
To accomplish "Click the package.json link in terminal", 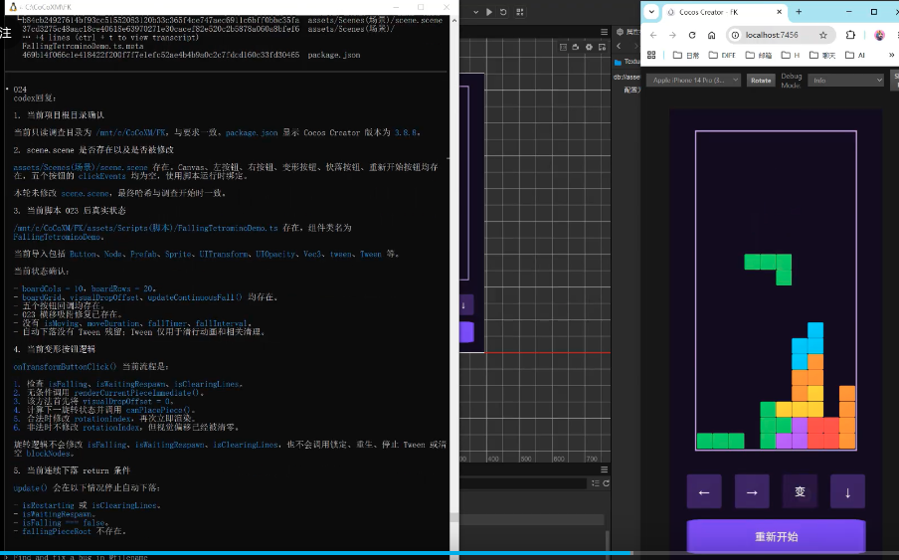I will [252, 132].
